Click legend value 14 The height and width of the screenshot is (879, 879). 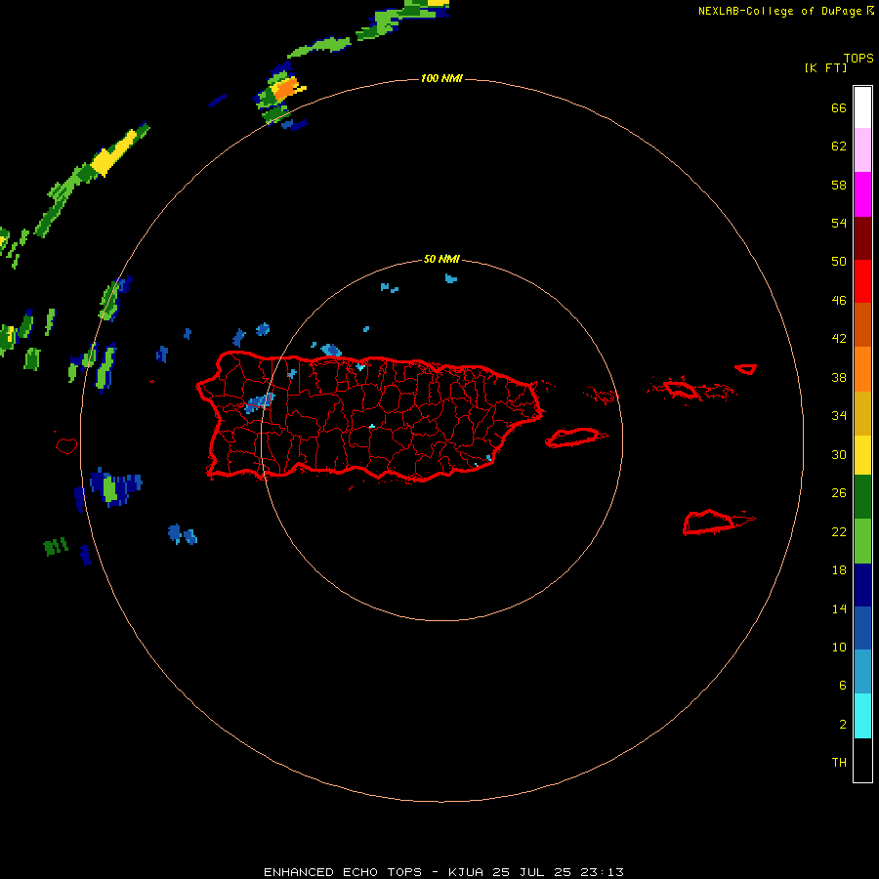pyautogui.click(x=839, y=608)
